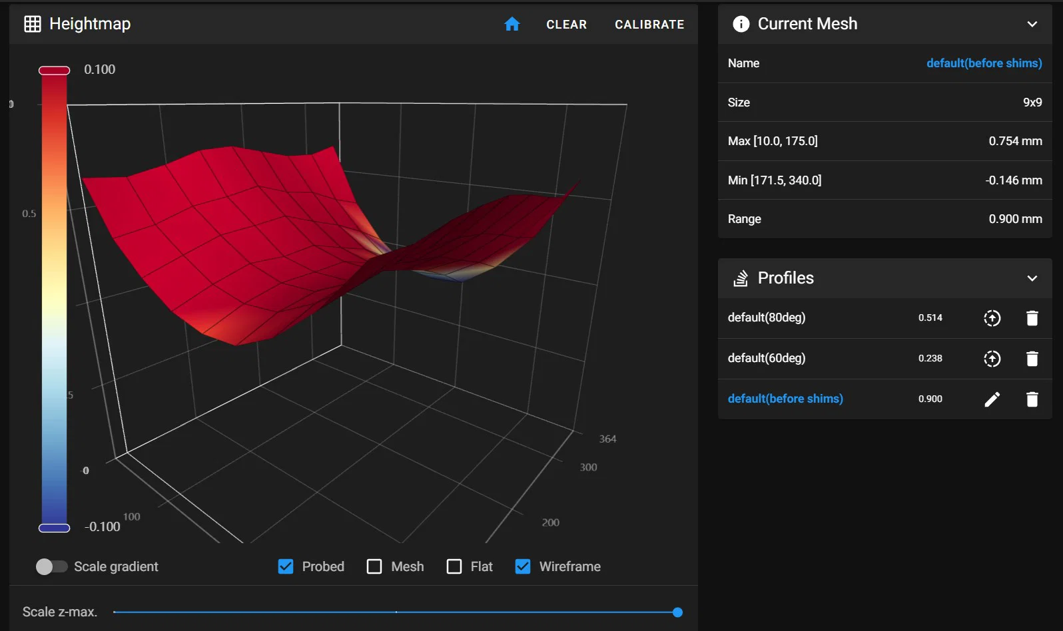The height and width of the screenshot is (631, 1063).
Task: Edit the default(before shims) profile name
Action: [x=992, y=399]
